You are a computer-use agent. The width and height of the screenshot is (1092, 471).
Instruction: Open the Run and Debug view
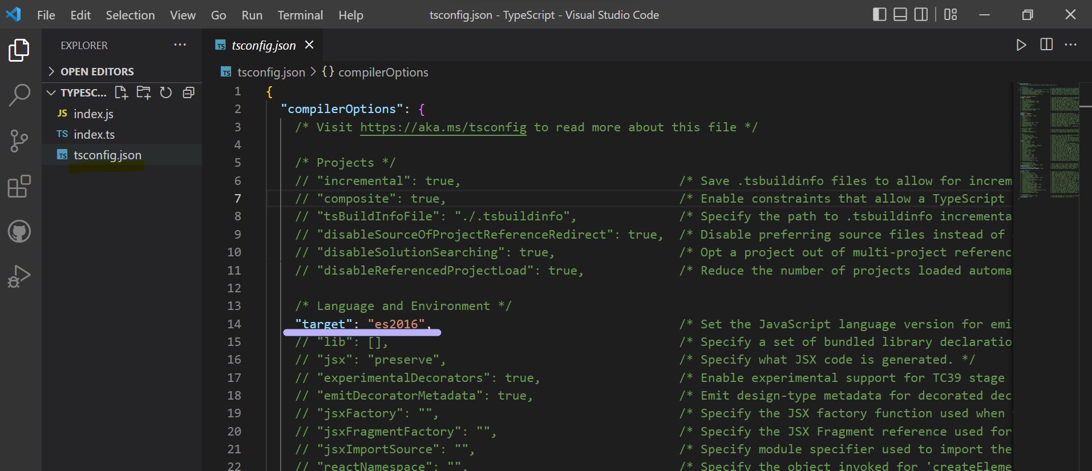point(19,277)
